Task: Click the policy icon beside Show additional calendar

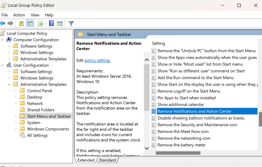Action: coord(154,105)
